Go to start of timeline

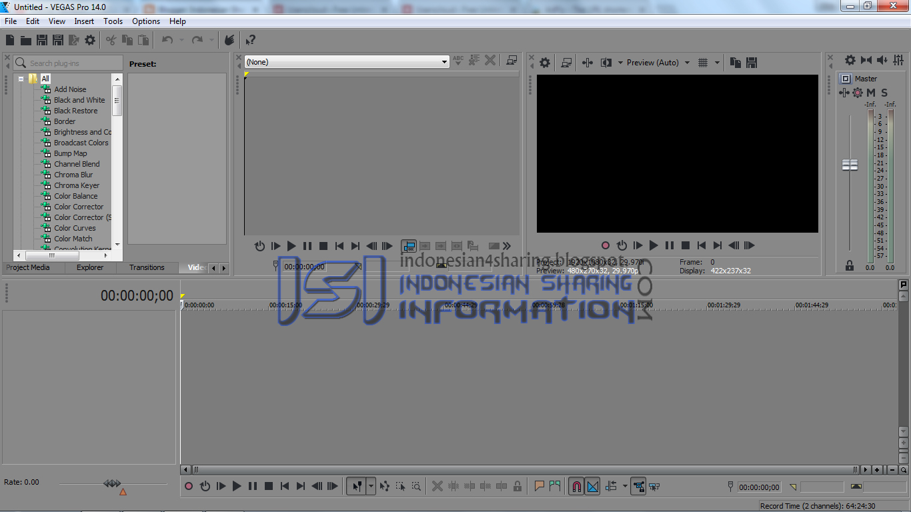click(x=285, y=487)
